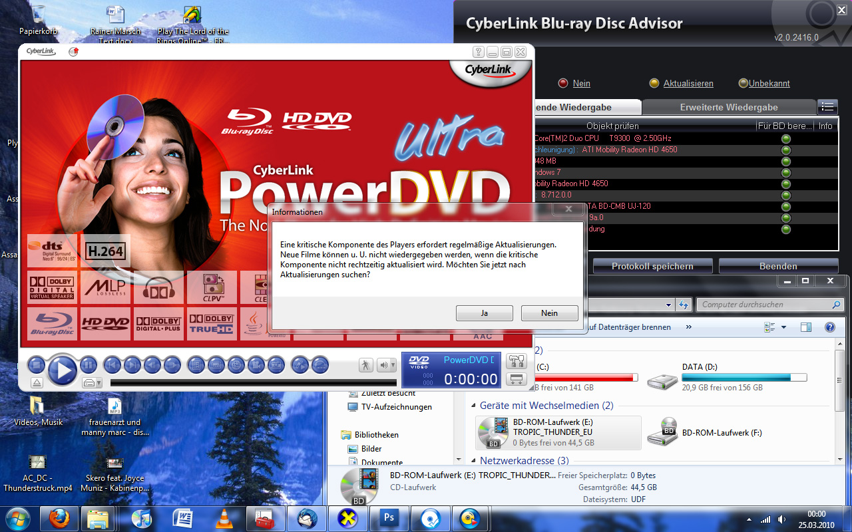The width and height of the screenshot is (852, 532).
Task: Click the Unbekannt link in Advisor
Action: point(769,83)
